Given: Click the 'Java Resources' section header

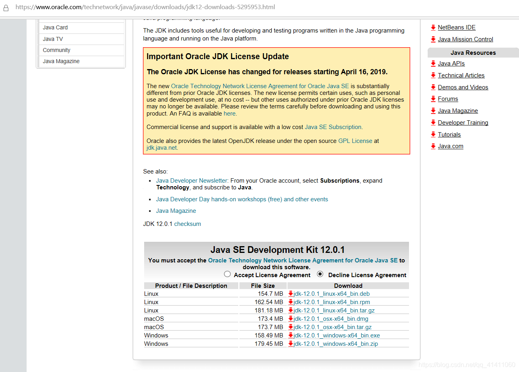Looking at the screenshot, I should [473, 53].
